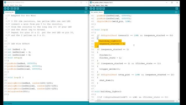The width and height of the screenshot is (186, 105).
Task: Click 'flicker_state = 1;' on line 56
Action: 110,58
